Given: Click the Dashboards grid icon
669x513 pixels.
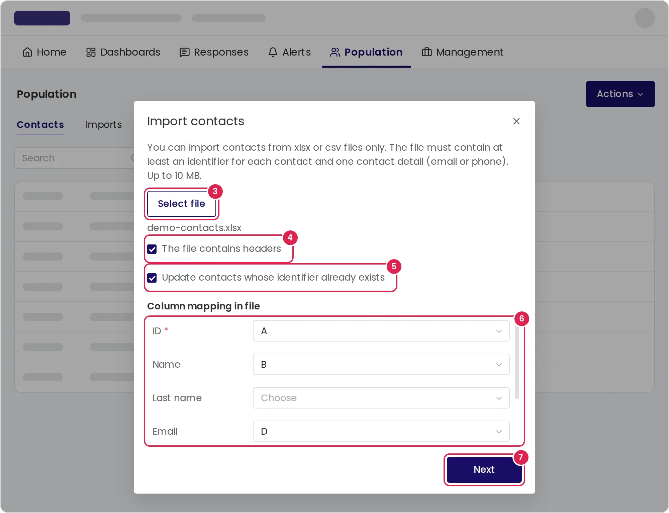Looking at the screenshot, I should pos(91,52).
